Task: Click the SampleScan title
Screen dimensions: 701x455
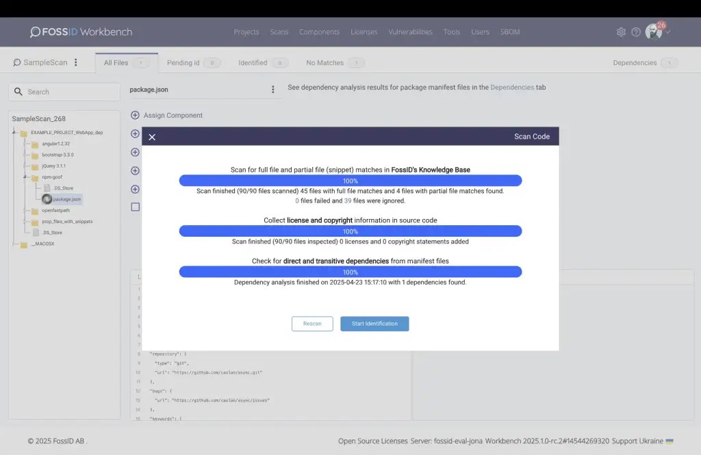Action: tap(45, 62)
